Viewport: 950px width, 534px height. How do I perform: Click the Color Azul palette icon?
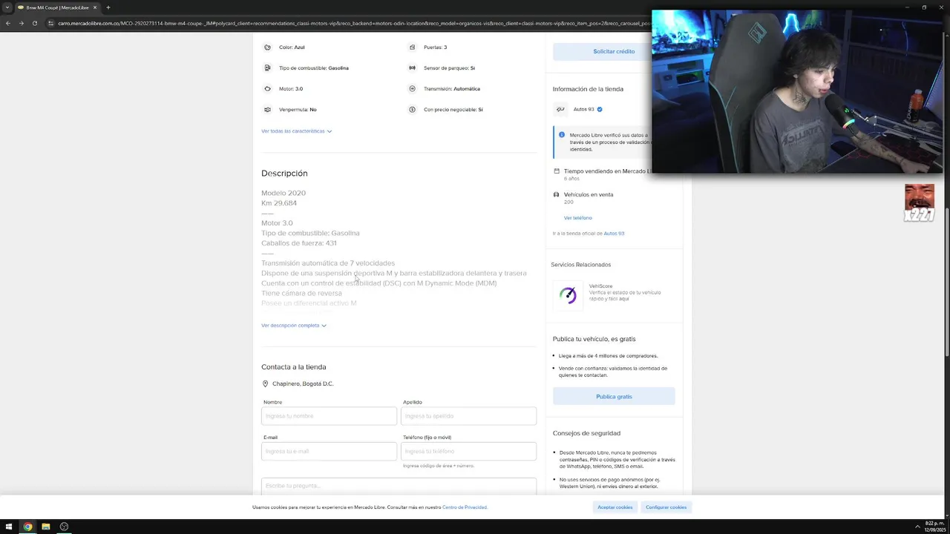pos(267,47)
